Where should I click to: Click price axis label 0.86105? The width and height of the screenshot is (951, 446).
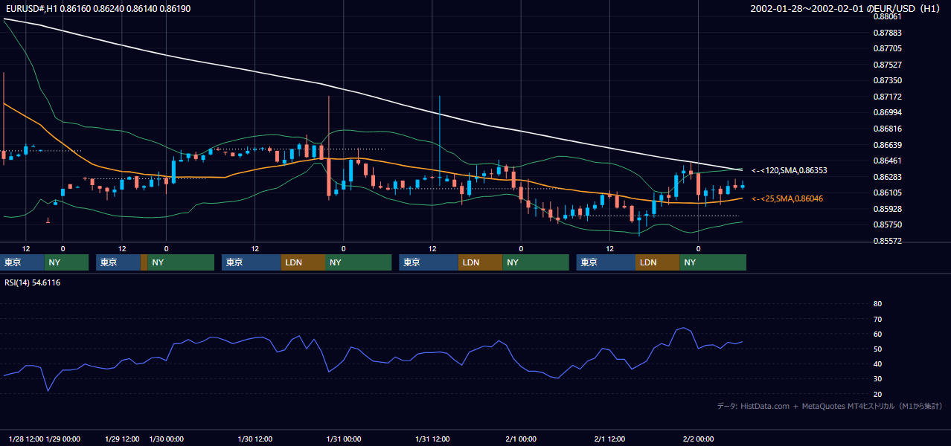(887, 193)
